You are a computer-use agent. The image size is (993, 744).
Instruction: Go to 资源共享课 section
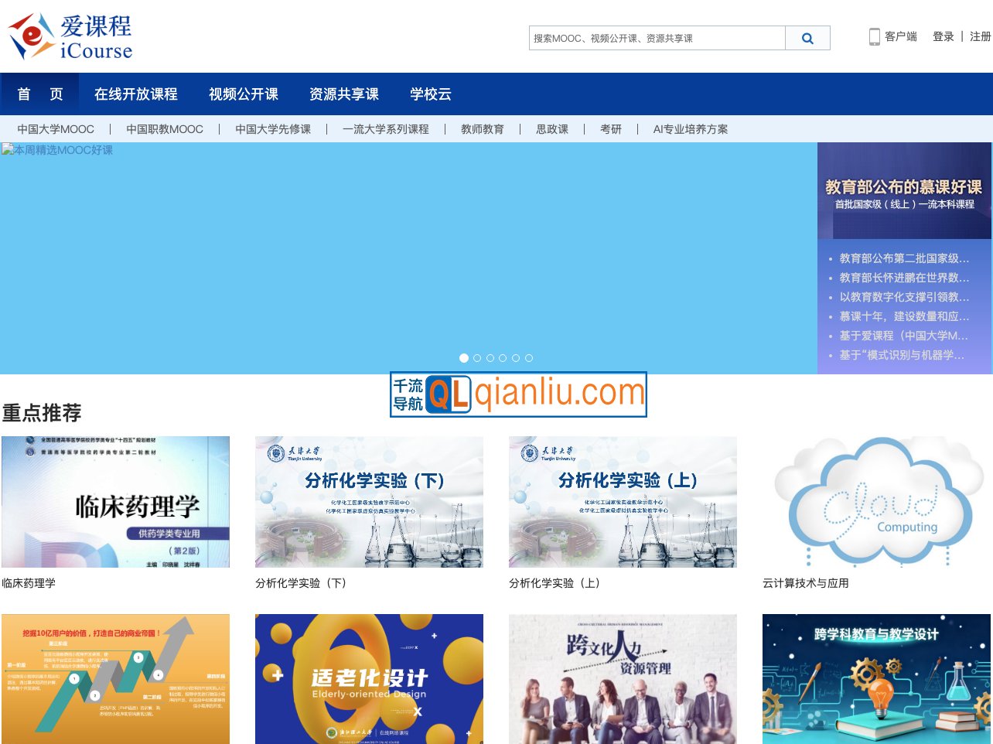[344, 94]
